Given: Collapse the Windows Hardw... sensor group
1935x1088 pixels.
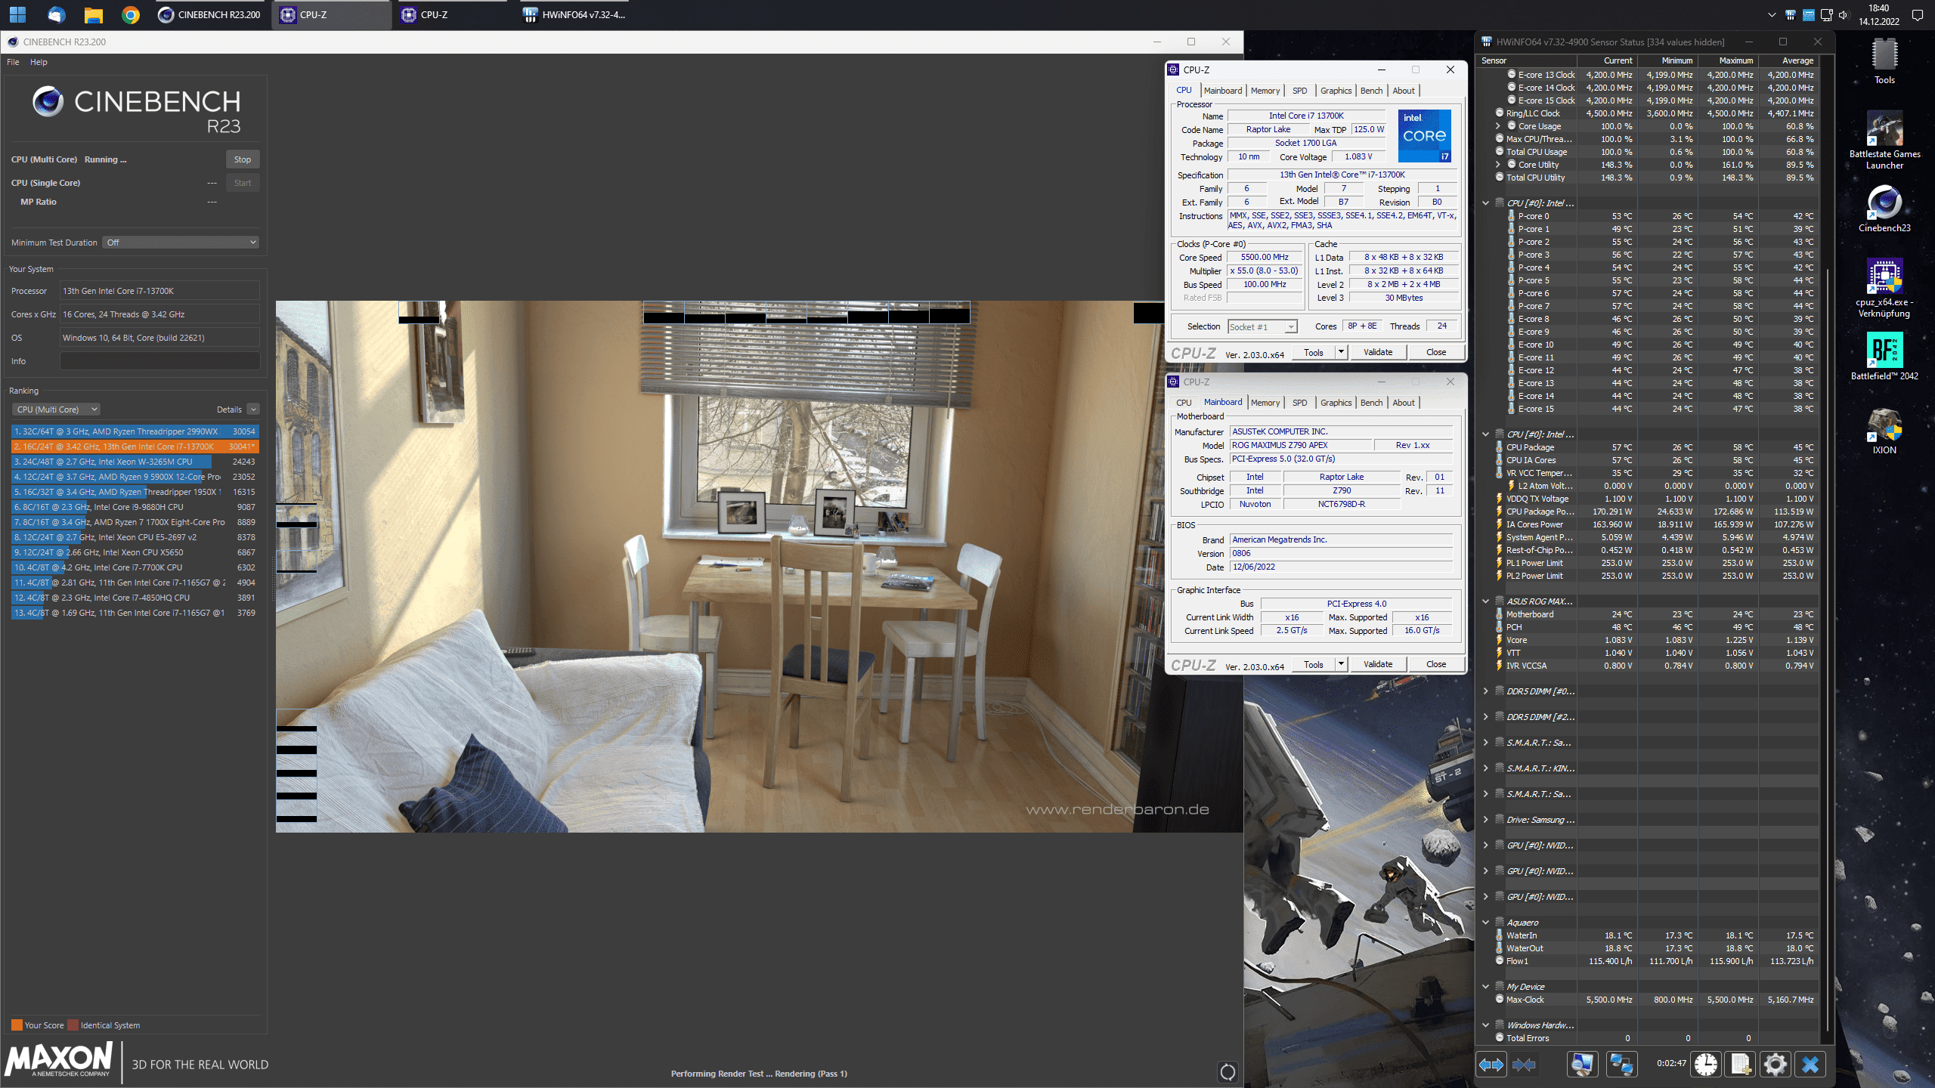Looking at the screenshot, I should click(x=1485, y=1025).
